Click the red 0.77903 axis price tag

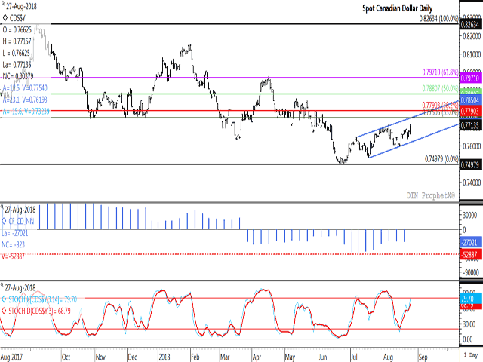pyautogui.click(x=471, y=111)
